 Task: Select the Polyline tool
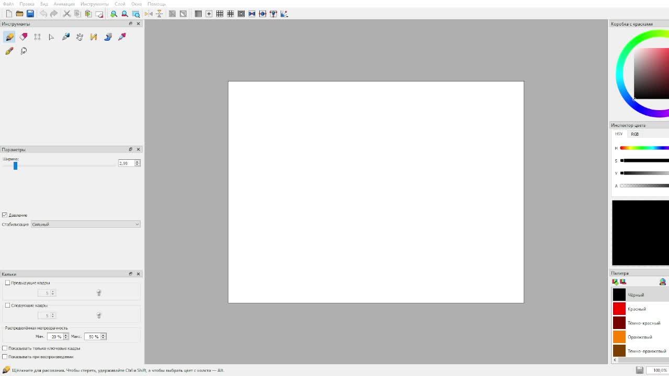[94, 37]
